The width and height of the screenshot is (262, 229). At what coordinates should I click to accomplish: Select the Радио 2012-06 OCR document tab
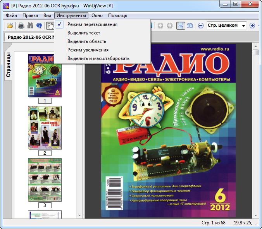click(x=29, y=37)
